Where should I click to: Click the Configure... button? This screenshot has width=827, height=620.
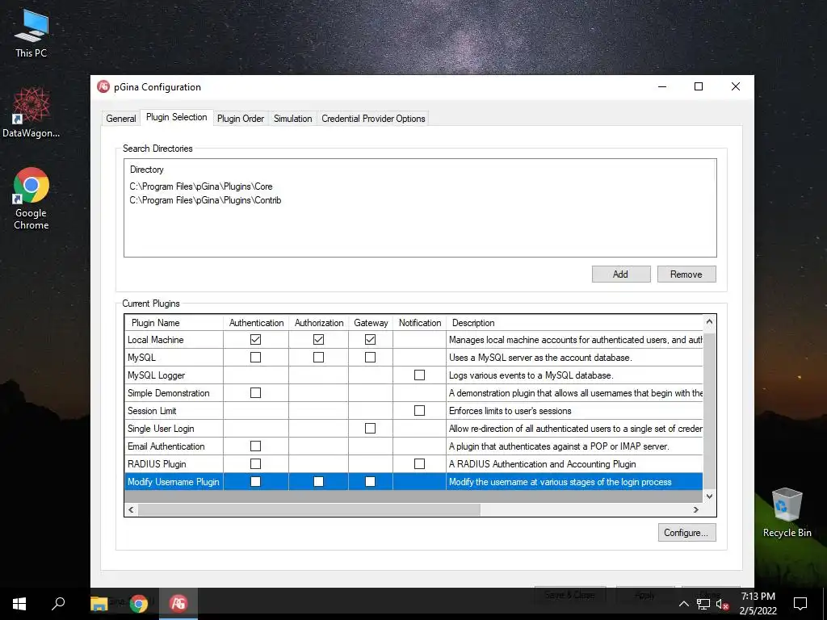[x=686, y=533]
